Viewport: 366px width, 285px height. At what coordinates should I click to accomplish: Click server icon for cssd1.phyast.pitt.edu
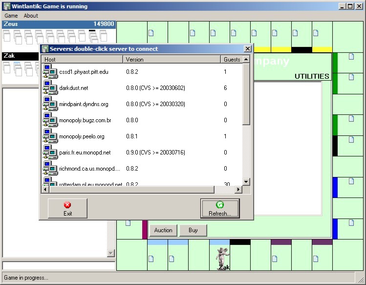click(50, 71)
